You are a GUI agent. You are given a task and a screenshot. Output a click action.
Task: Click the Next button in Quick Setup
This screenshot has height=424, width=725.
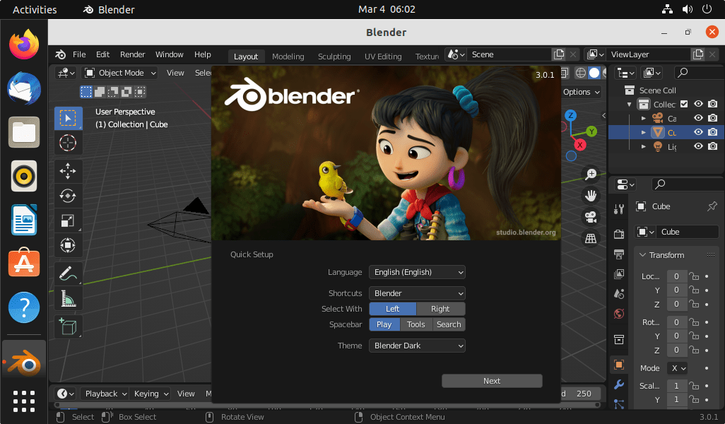[492, 380]
